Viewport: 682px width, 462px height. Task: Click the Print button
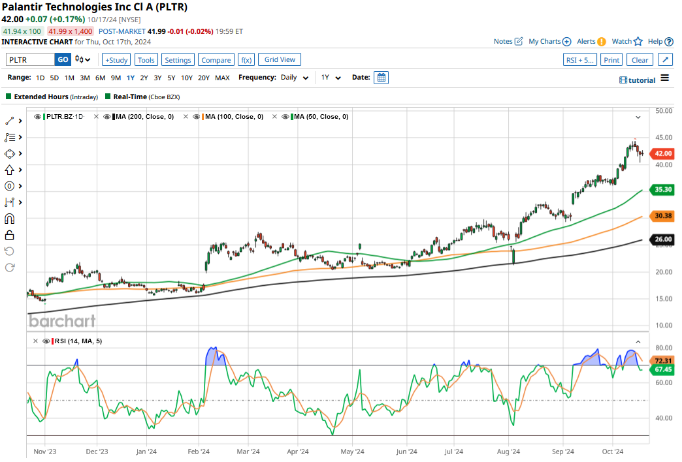pos(611,60)
